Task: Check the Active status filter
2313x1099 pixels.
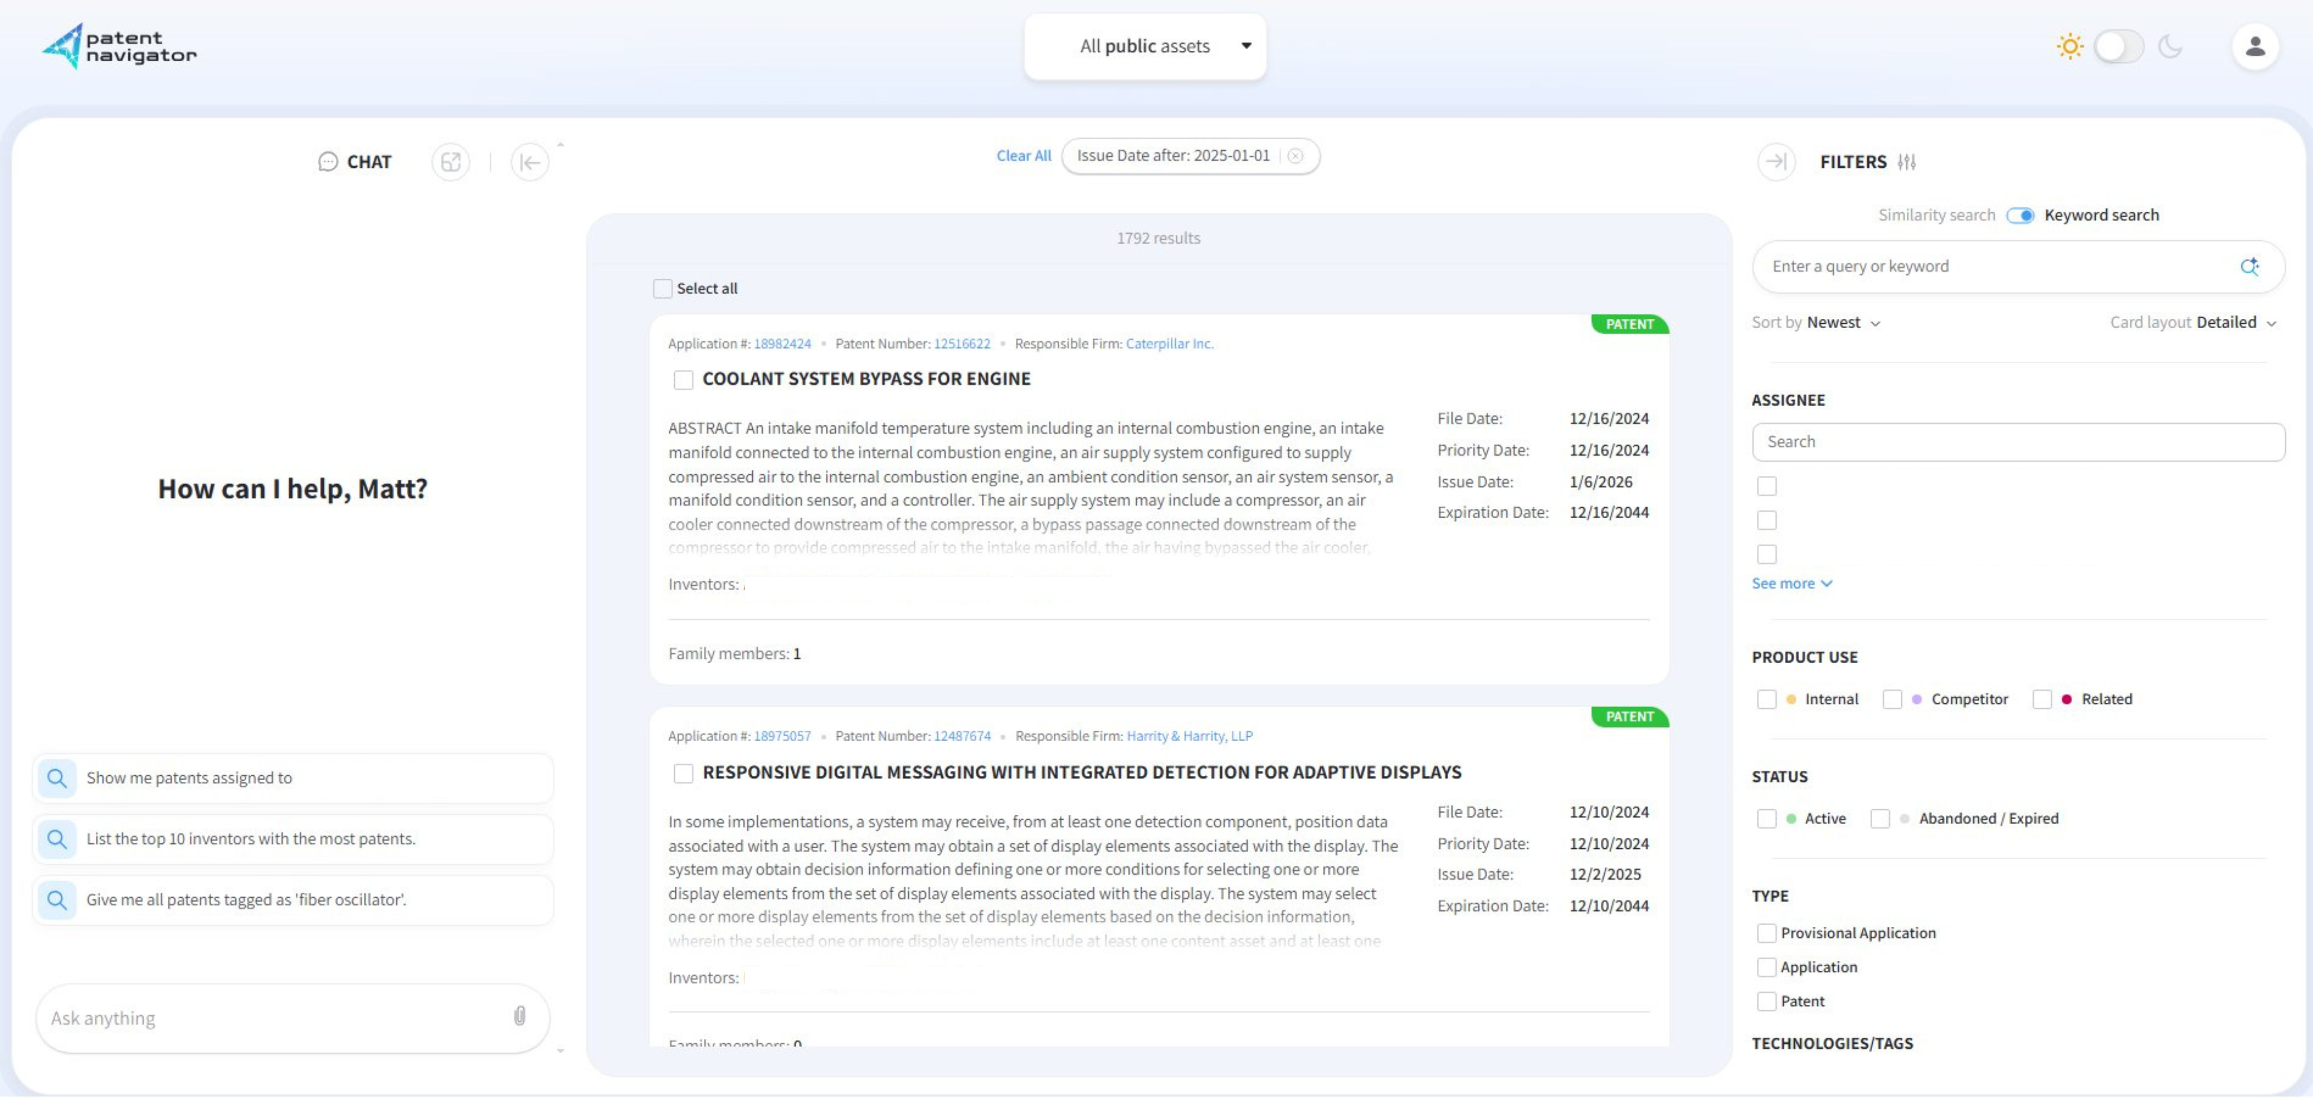Action: coord(1767,818)
